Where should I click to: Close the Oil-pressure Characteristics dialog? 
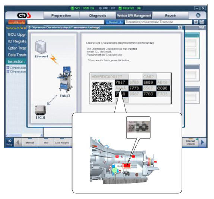[180, 28]
